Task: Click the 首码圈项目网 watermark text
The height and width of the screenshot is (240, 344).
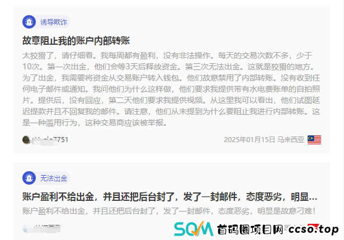Action: coord(250,230)
